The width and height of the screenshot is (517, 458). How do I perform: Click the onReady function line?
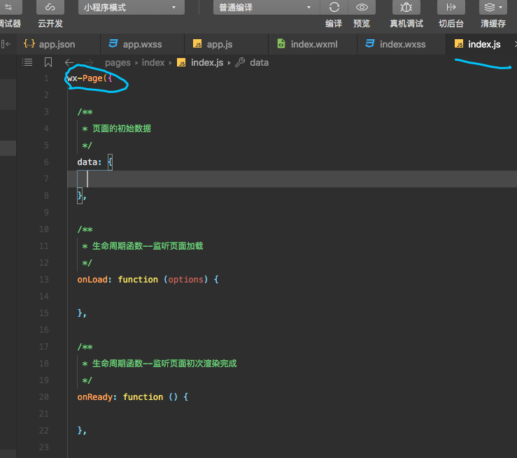point(133,396)
